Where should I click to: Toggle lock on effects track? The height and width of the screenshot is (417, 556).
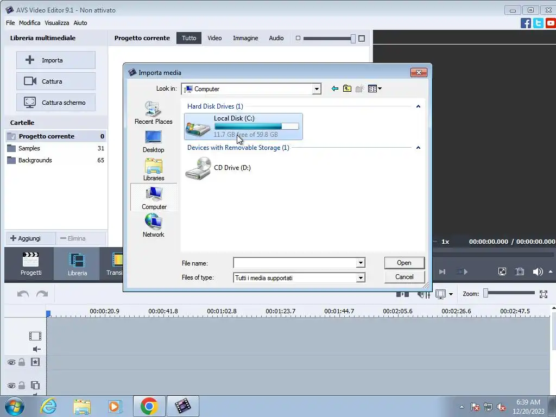22,362
